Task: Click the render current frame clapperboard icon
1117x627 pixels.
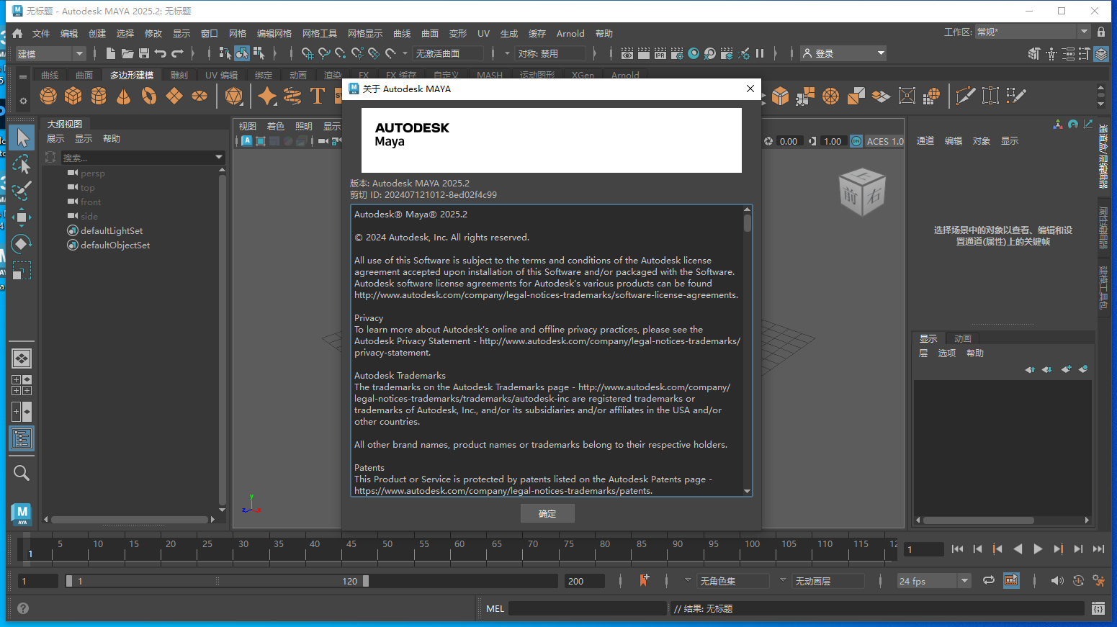Action: point(644,53)
